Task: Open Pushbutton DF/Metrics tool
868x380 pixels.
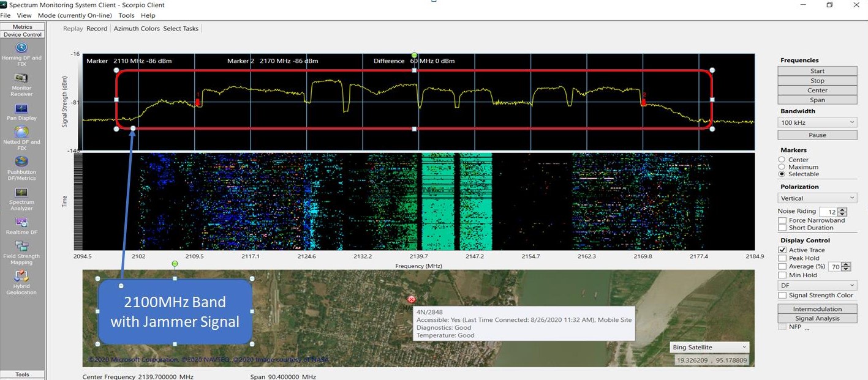Action: [x=21, y=169]
